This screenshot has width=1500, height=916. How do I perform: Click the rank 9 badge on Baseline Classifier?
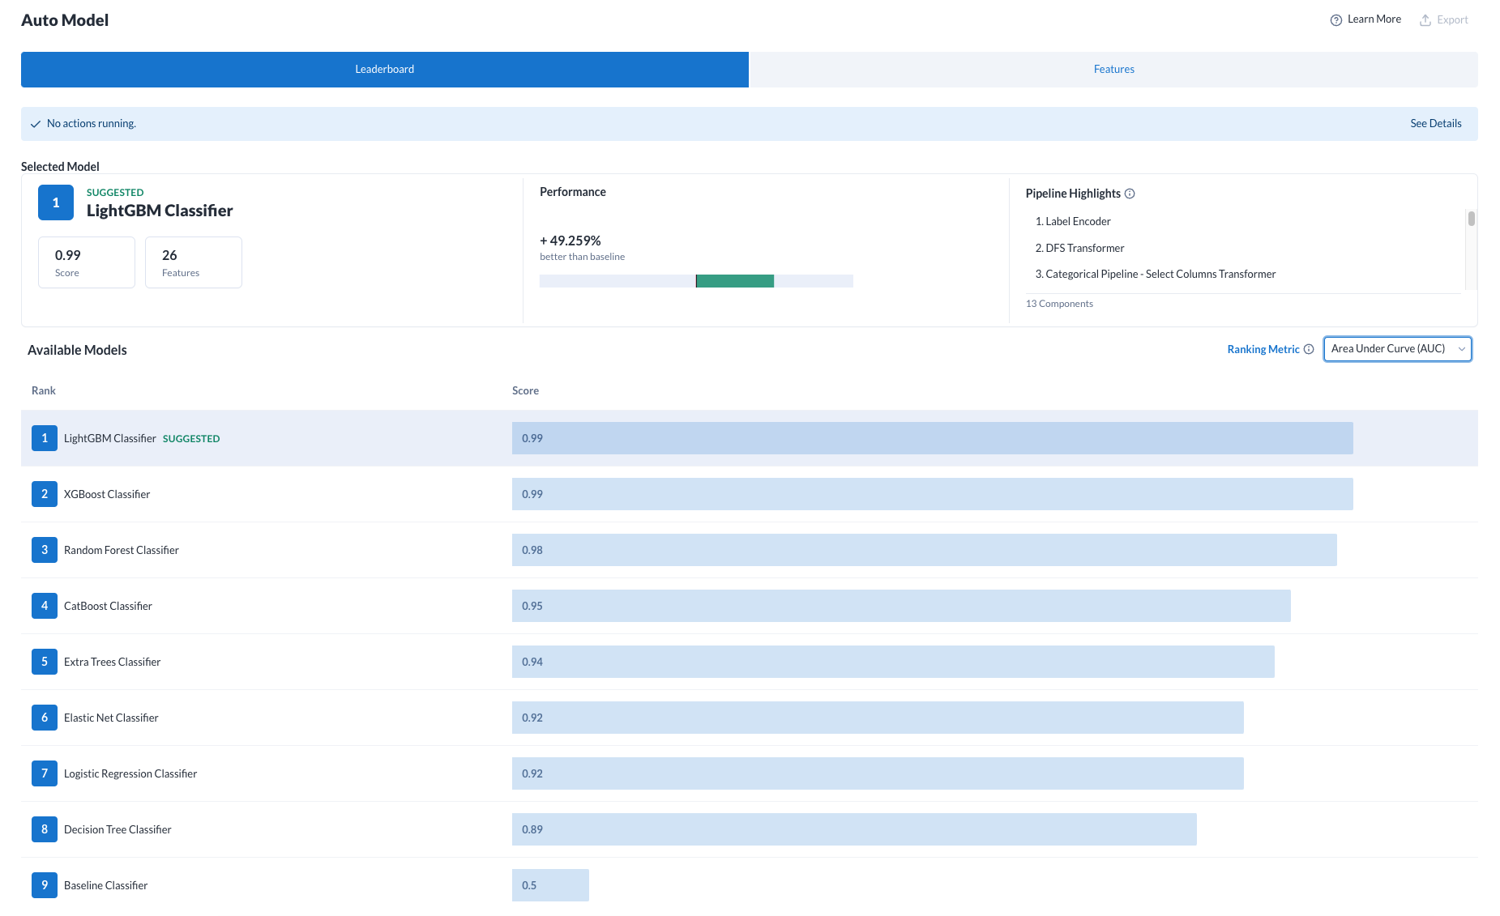tap(45, 884)
